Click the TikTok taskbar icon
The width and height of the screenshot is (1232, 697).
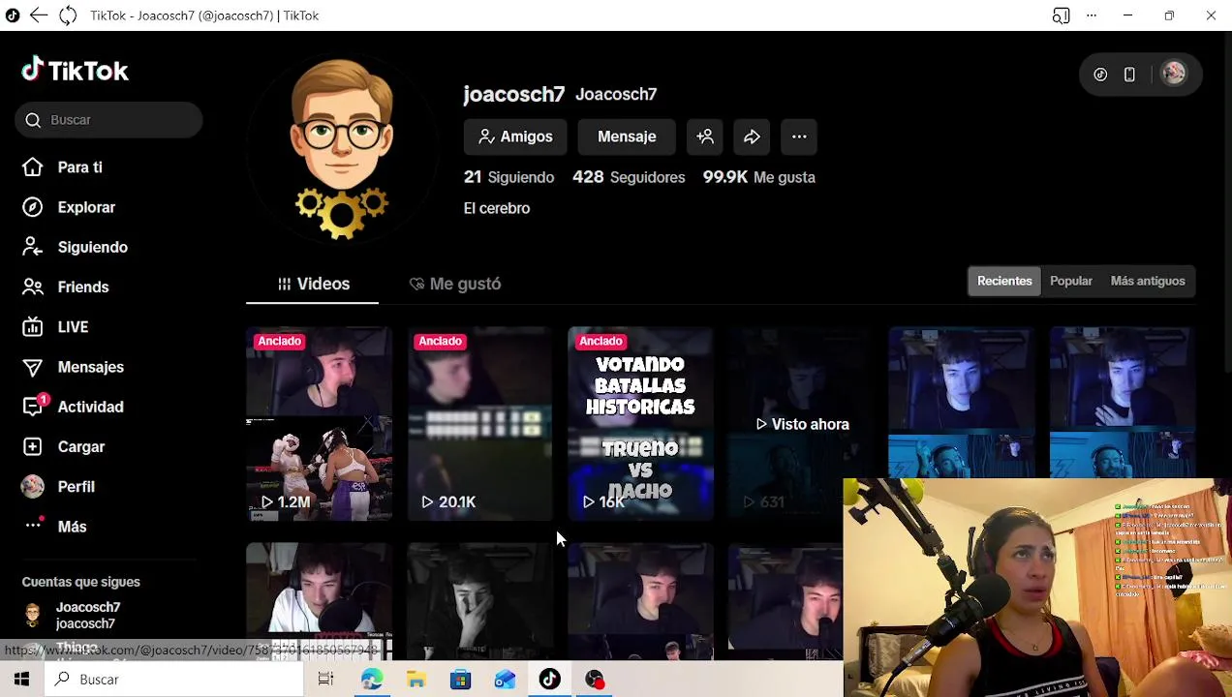click(x=550, y=680)
